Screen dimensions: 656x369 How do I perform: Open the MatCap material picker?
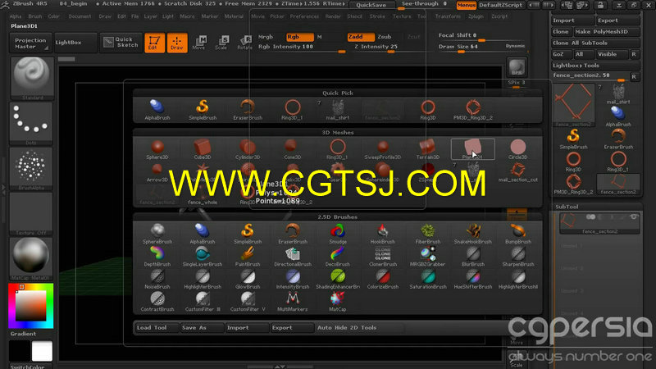coord(31,259)
